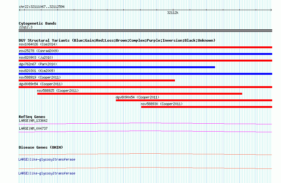Click the Cytogenetic Bands track heading
281x183 pixels.
tap(38, 23)
